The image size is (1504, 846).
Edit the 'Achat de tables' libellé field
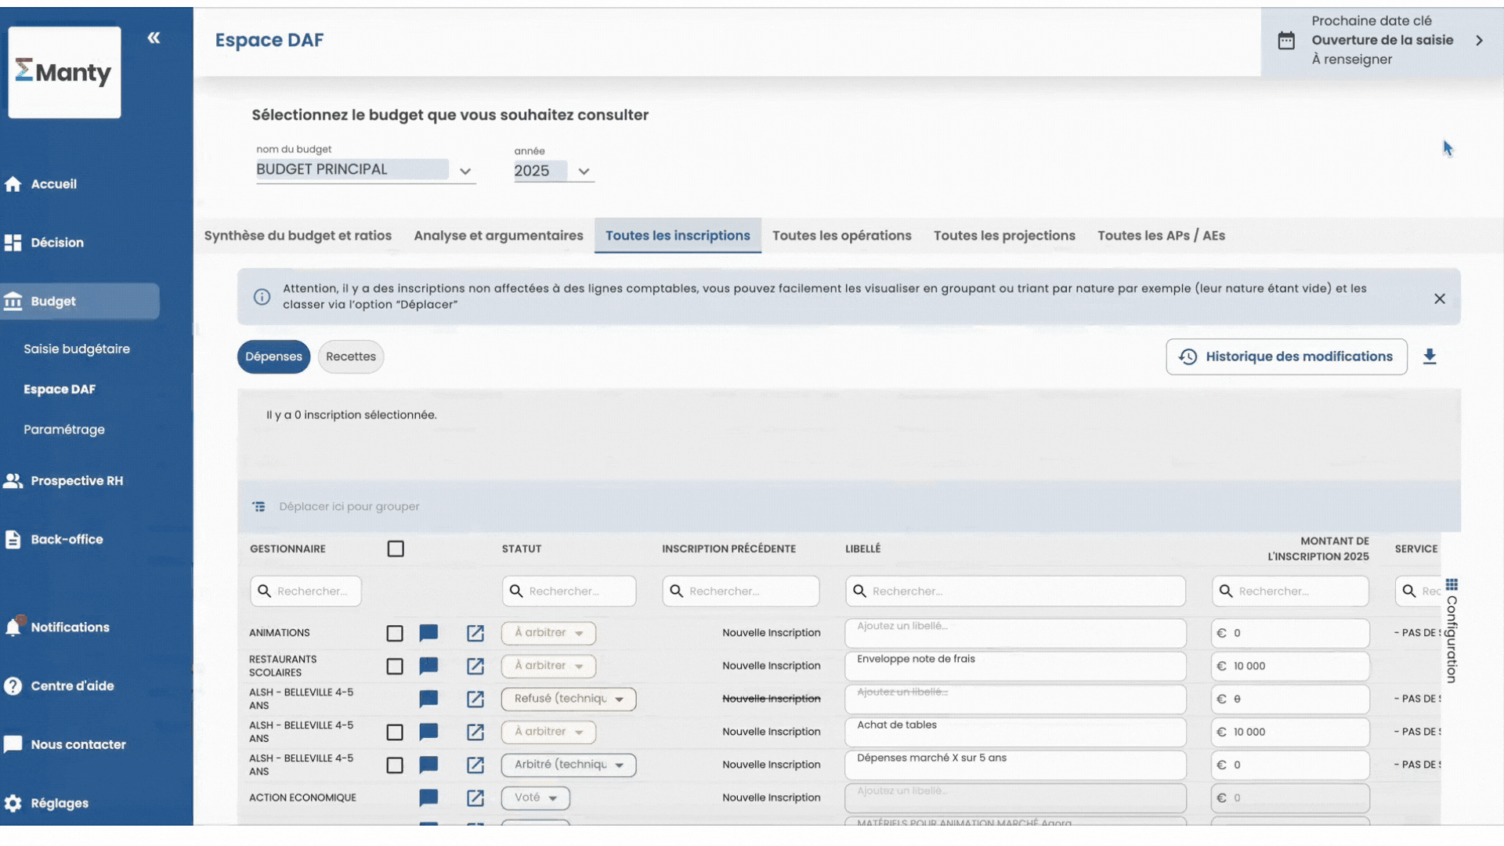point(1015,732)
